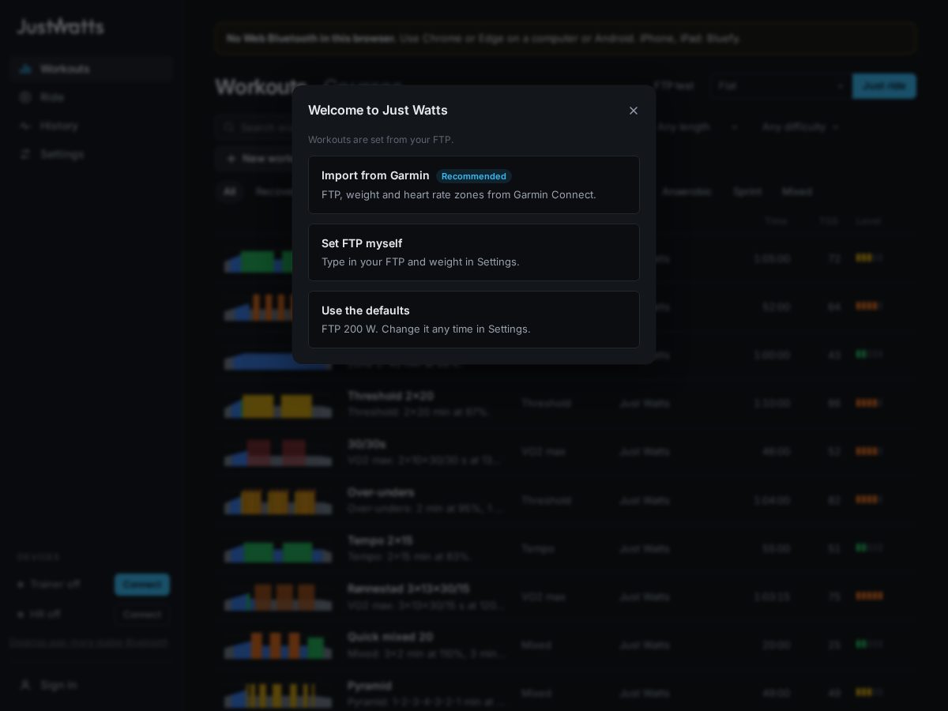The image size is (948, 711).
Task: Click the magnifier icon in search box
Action: click(229, 126)
